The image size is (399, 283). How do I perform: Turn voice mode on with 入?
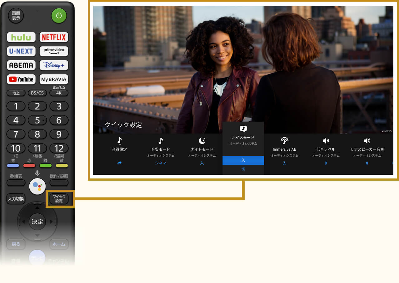coord(243,160)
